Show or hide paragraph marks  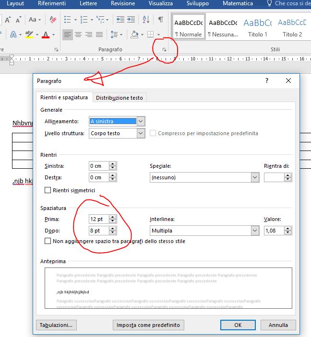click(161, 20)
